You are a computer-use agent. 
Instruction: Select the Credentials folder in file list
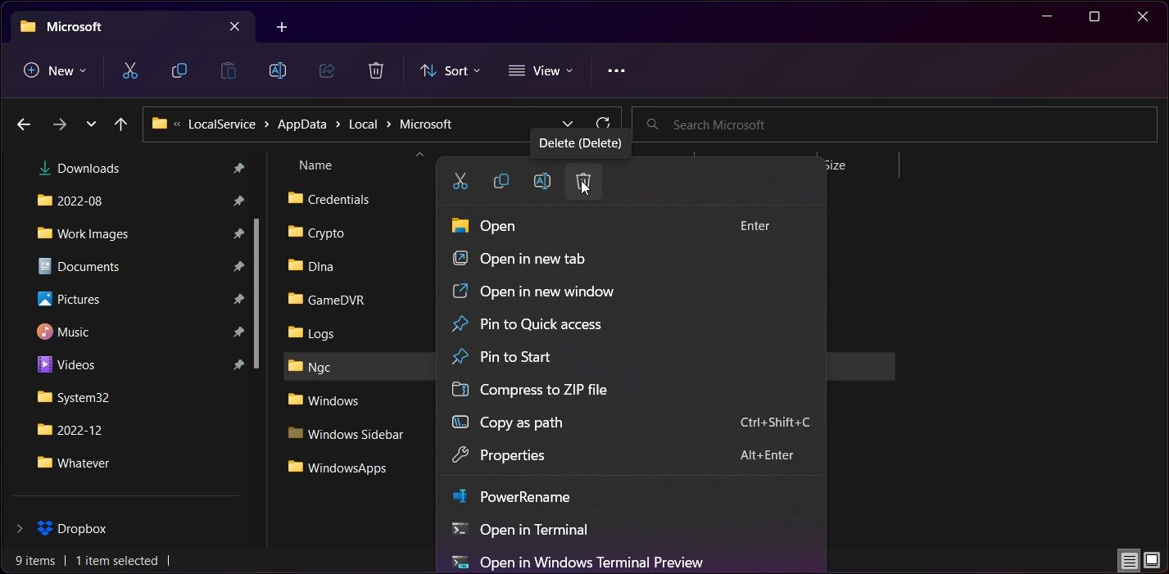click(338, 200)
